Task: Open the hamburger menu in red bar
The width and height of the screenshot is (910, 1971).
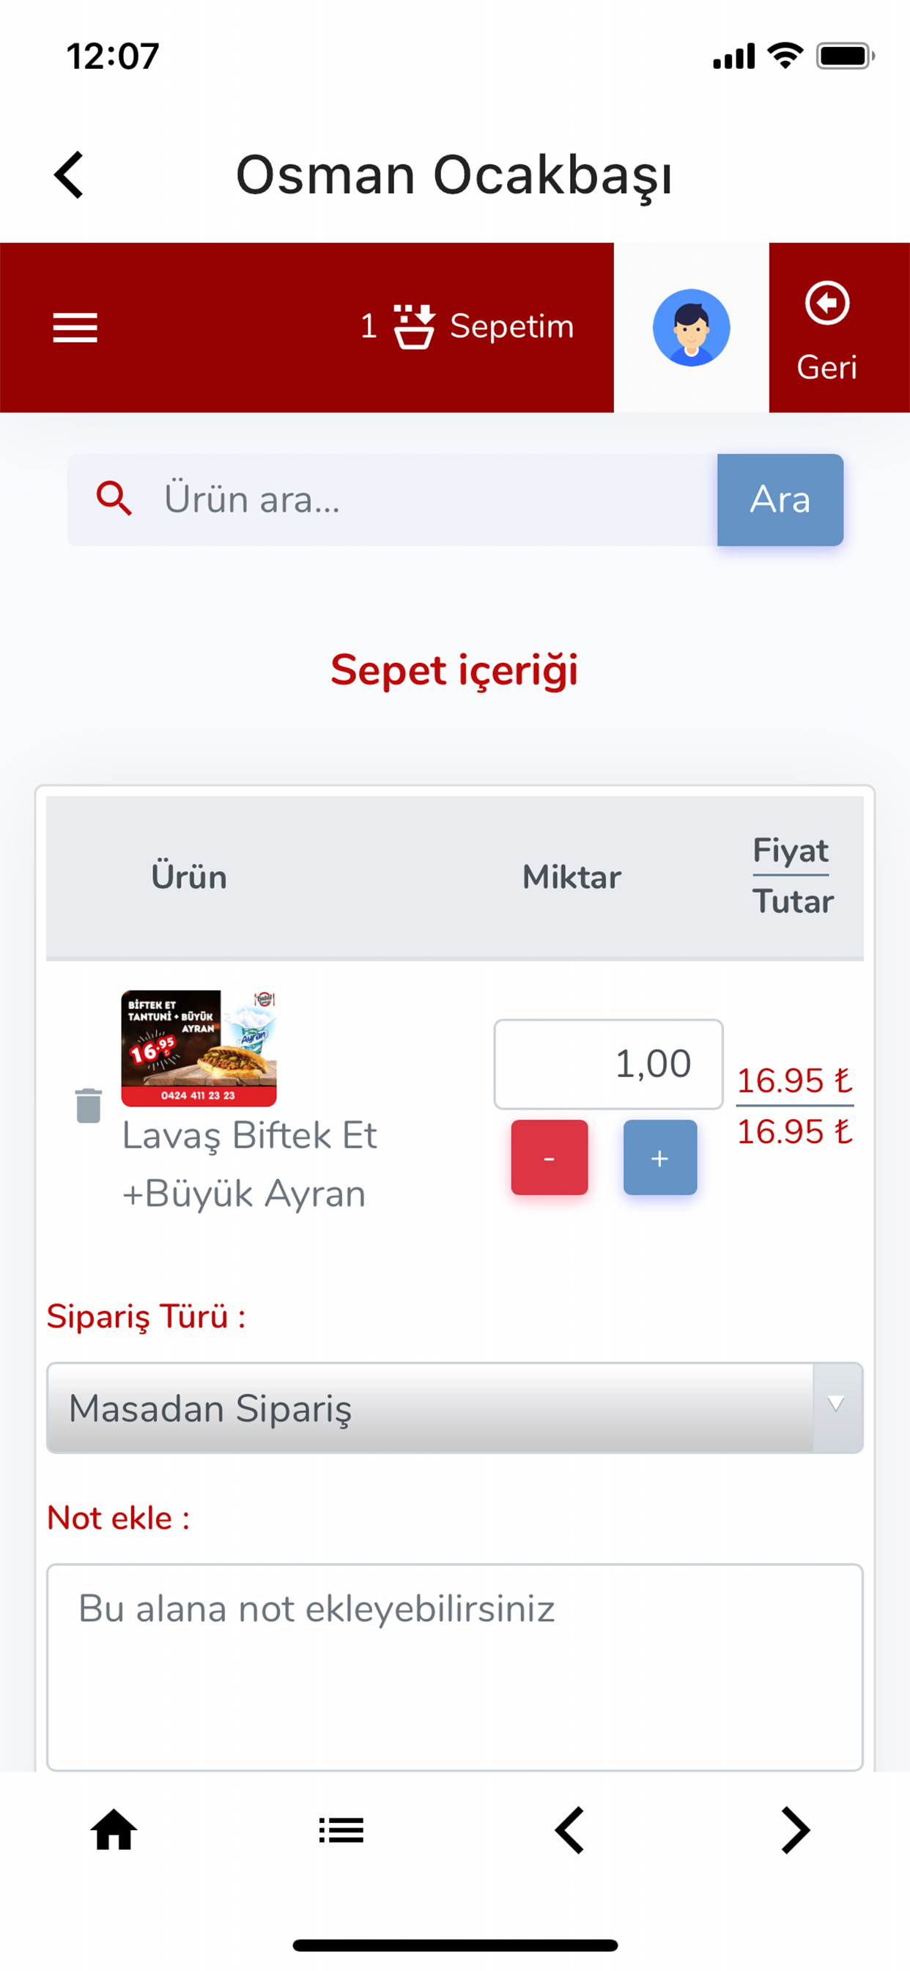Action: (75, 328)
